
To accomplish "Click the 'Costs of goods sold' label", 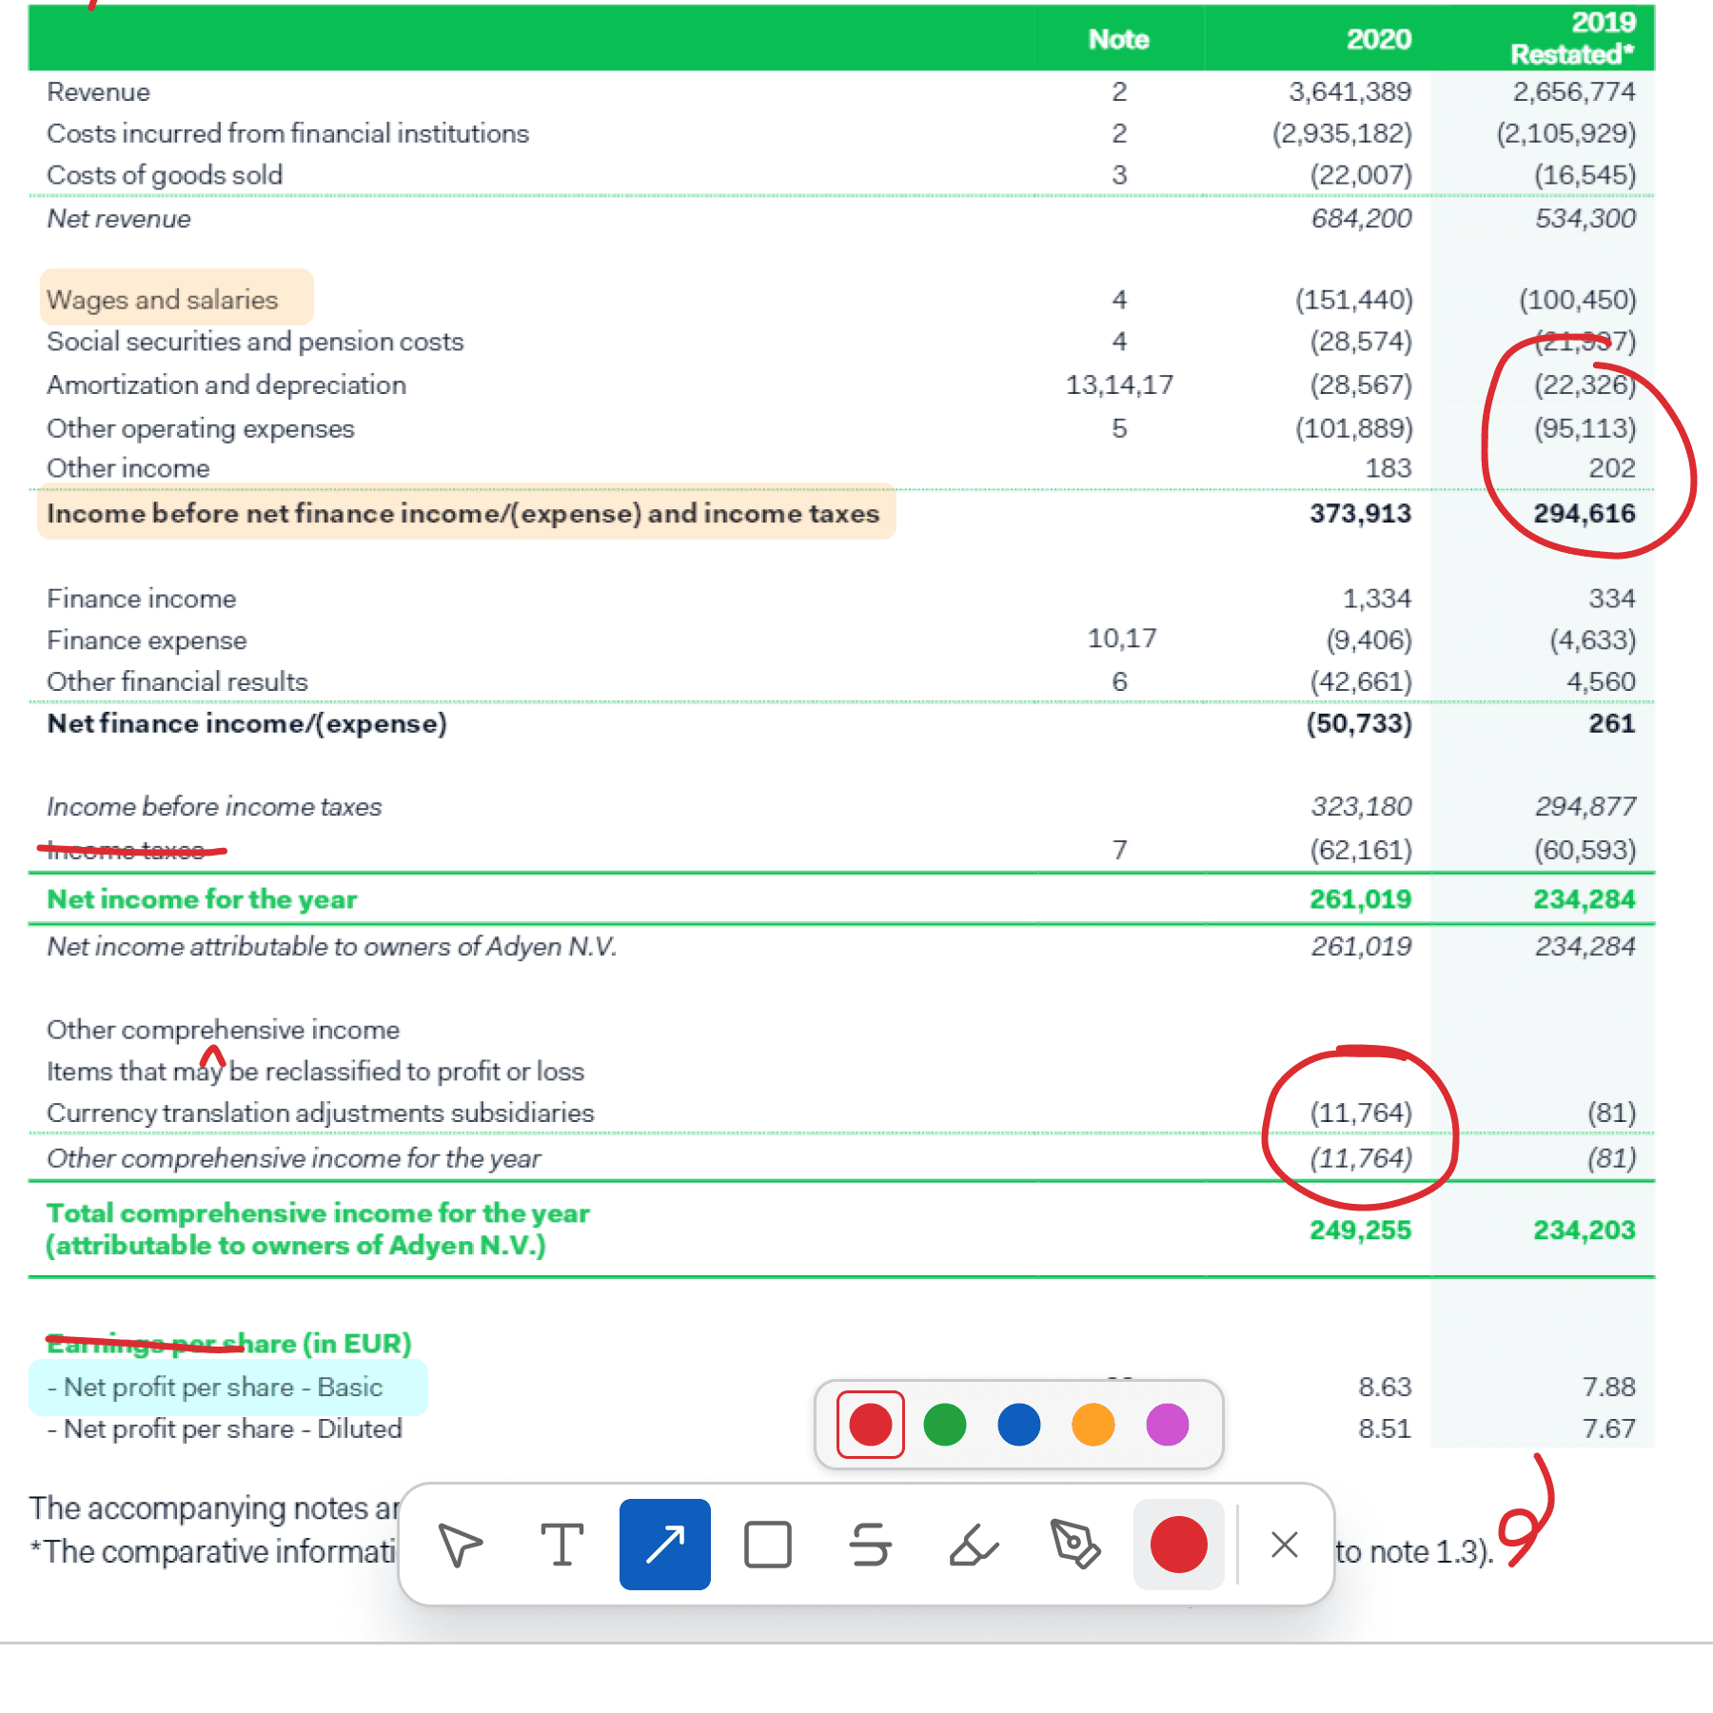I will 165,175.
